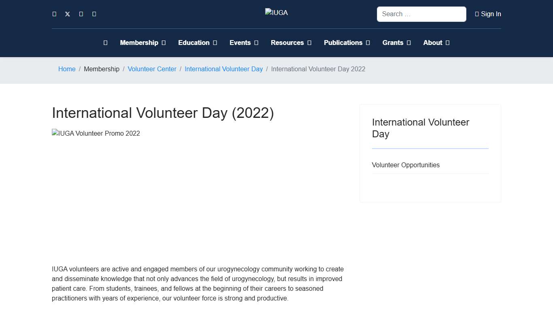
Task: Open the Facebook social icon
Action: (x=54, y=14)
